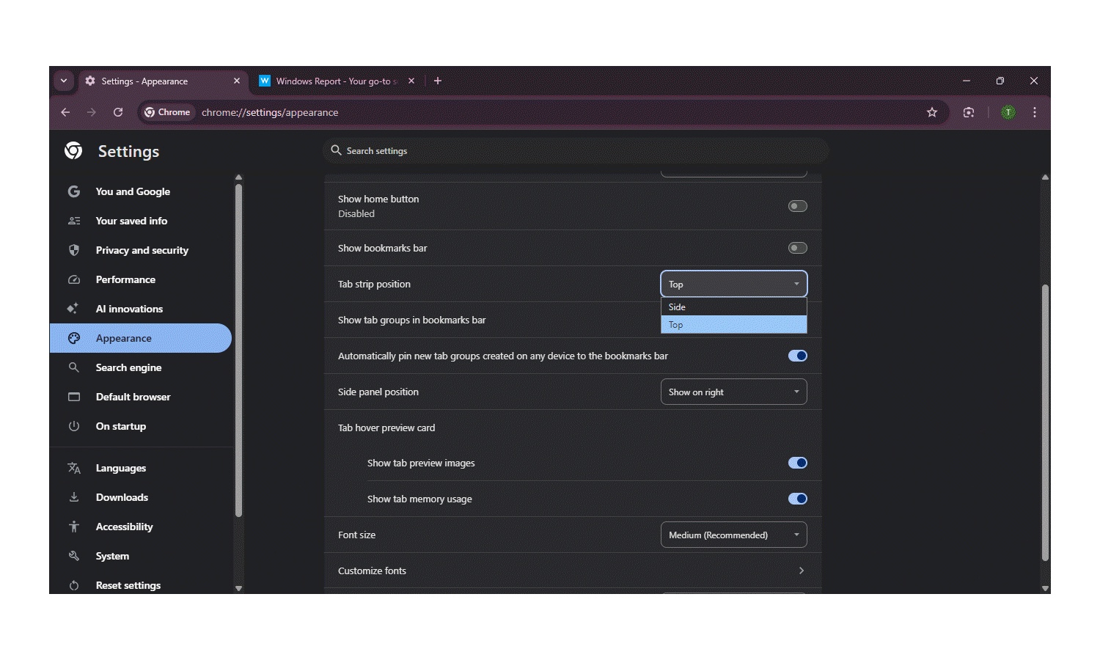Switch to the Windows Report tab

(x=335, y=81)
